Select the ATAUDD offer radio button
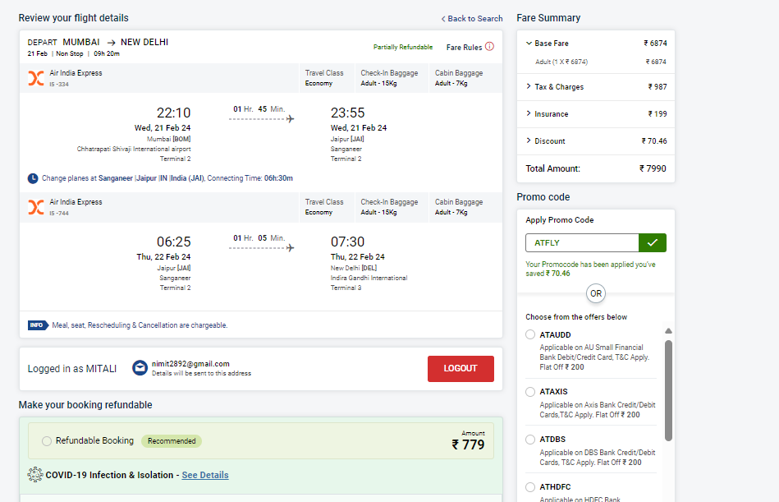 [x=530, y=334]
